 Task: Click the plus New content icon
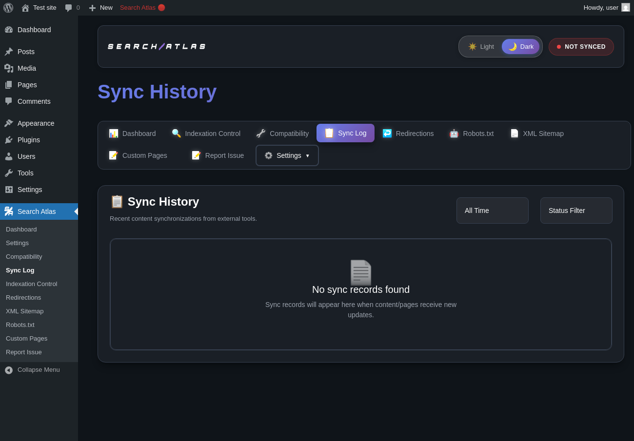pyautogui.click(x=92, y=8)
